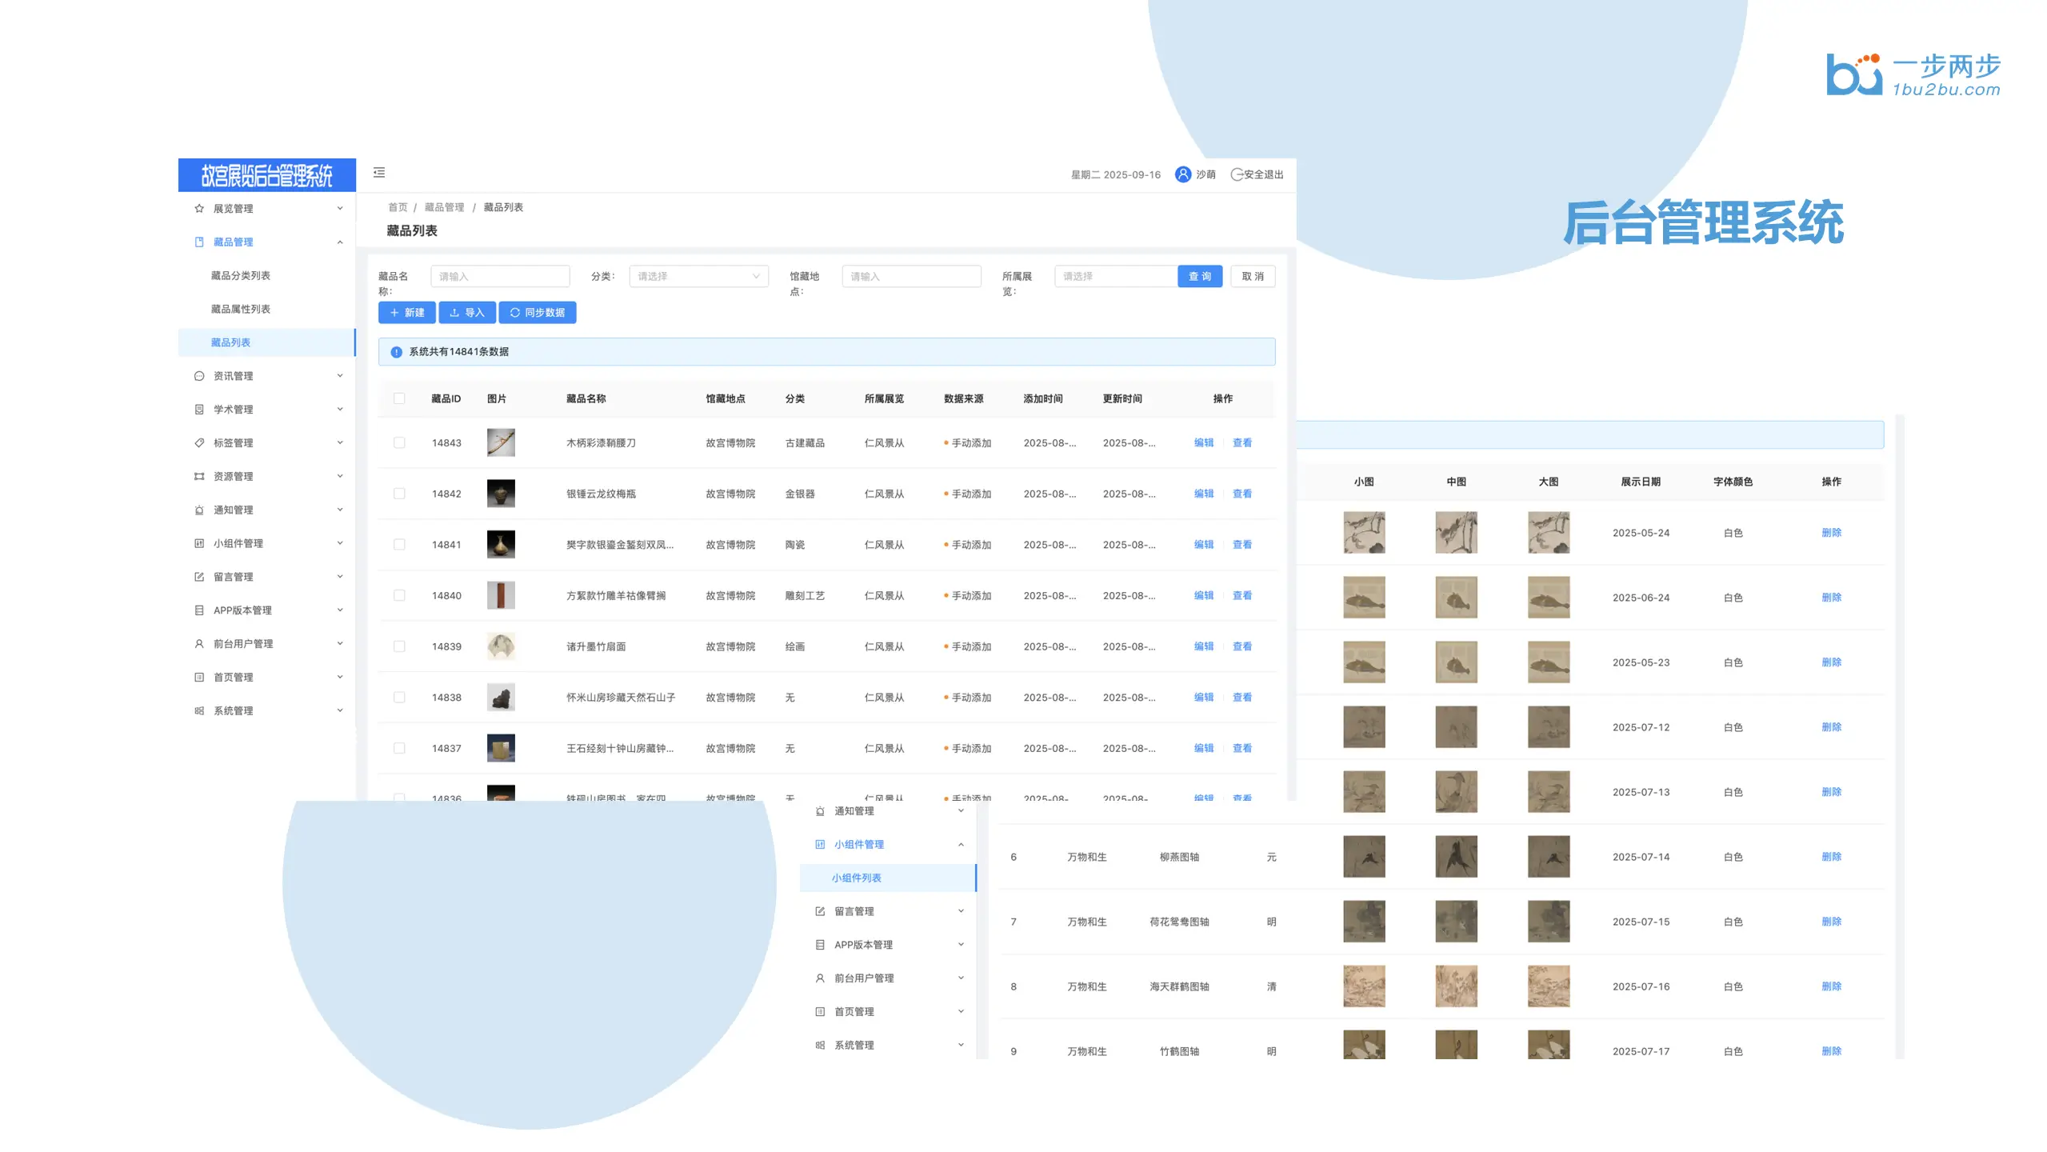
Task: Click the user avatar icon next to 沙萌
Action: tap(1182, 174)
